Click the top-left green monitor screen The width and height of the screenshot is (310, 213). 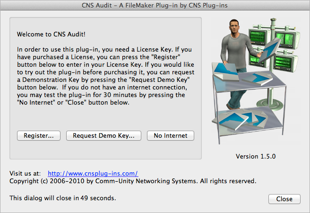257,37
